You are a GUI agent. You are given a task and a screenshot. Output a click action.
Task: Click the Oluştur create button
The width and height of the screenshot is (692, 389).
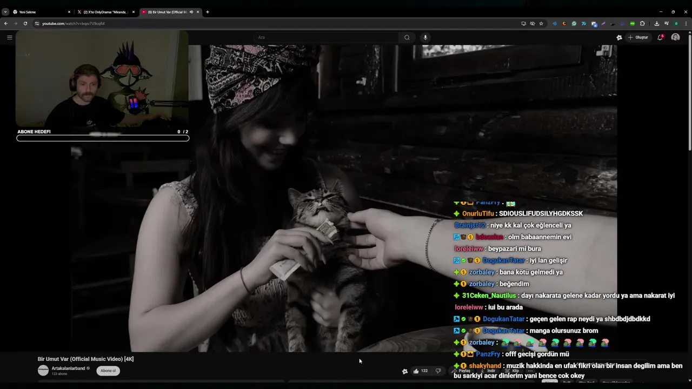pos(638,37)
